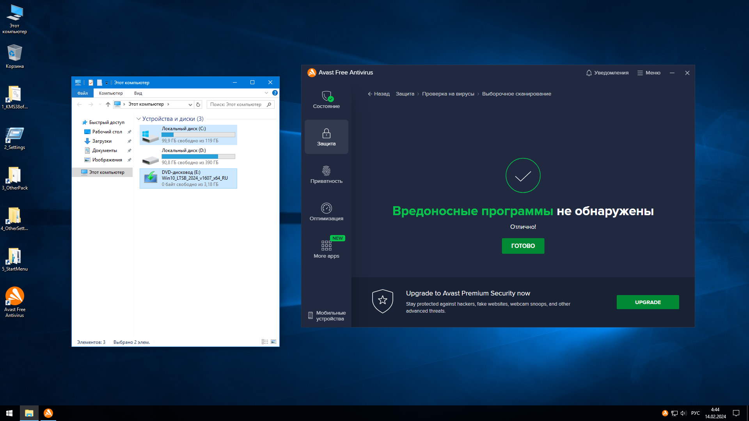Switch to large icons view in the status bar
The height and width of the screenshot is (421, 749).
coord(273,342)
